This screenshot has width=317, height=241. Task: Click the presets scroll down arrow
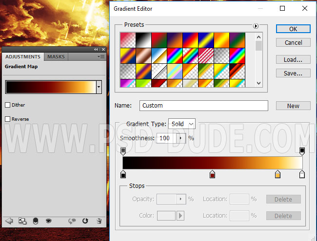(258, 83)
